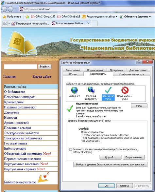Open the Обязательный экземпляр link
Viewport: 155px width, 192px height.
pyautogui.click(x=23, y=154)
